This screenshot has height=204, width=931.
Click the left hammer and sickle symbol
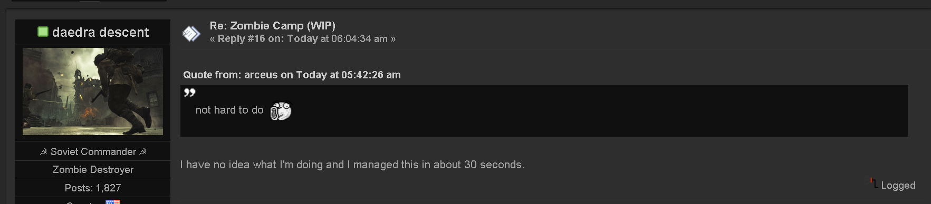[x=43, y=151]
